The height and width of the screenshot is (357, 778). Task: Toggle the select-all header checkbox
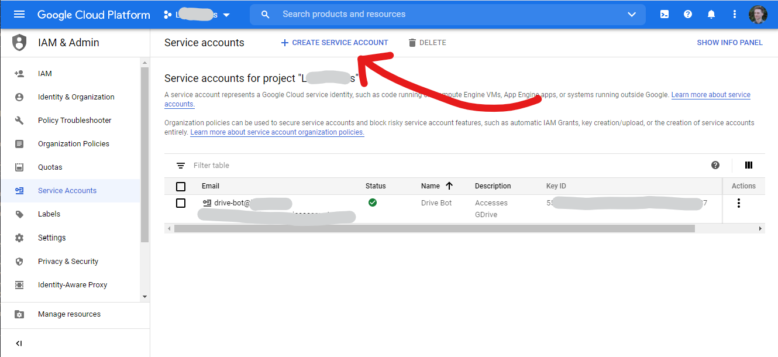click(x=181, y=186)
